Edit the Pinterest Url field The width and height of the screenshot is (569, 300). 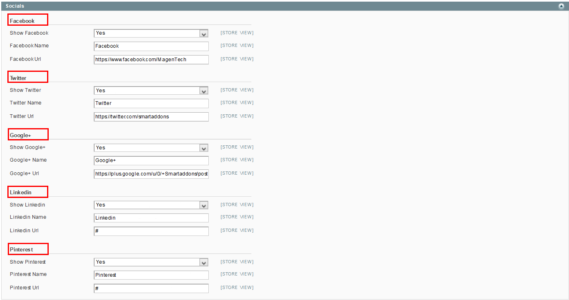151,289
